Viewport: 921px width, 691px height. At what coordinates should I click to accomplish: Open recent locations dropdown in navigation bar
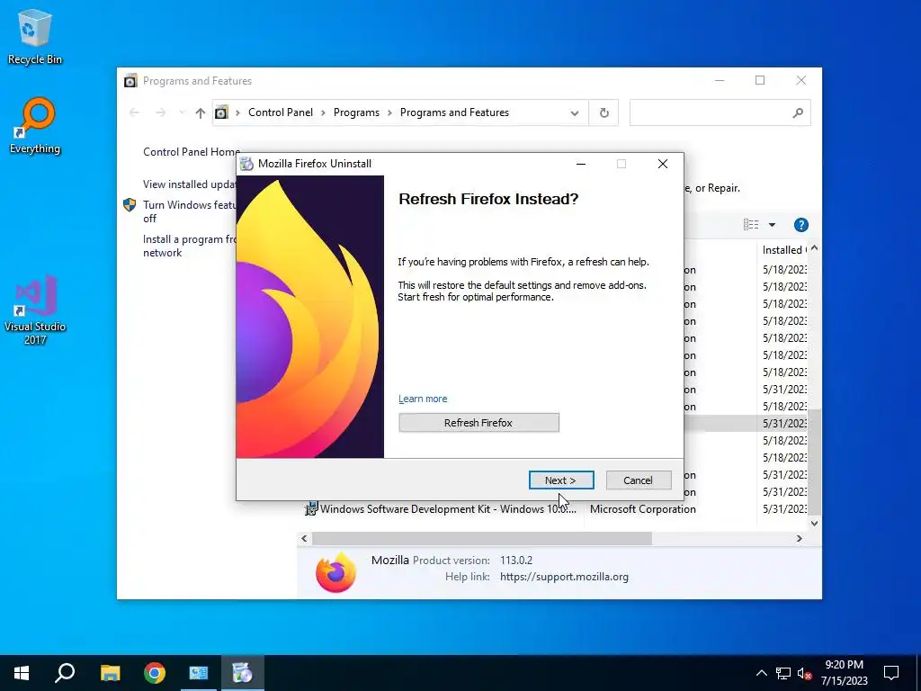click(x=182, y=112)
